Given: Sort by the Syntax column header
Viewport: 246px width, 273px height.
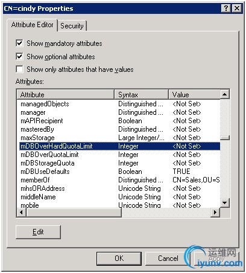Looking at the screenshot, I should coord(141,95).
